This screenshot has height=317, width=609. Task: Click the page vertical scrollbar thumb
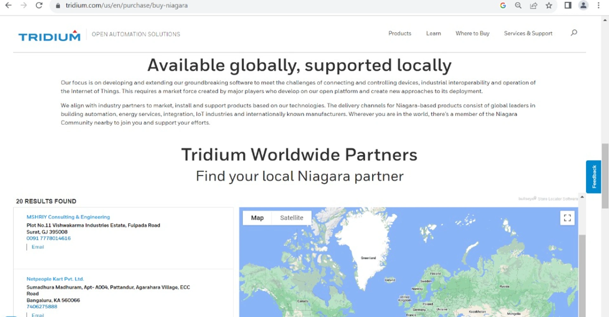[x=605, y=176]
